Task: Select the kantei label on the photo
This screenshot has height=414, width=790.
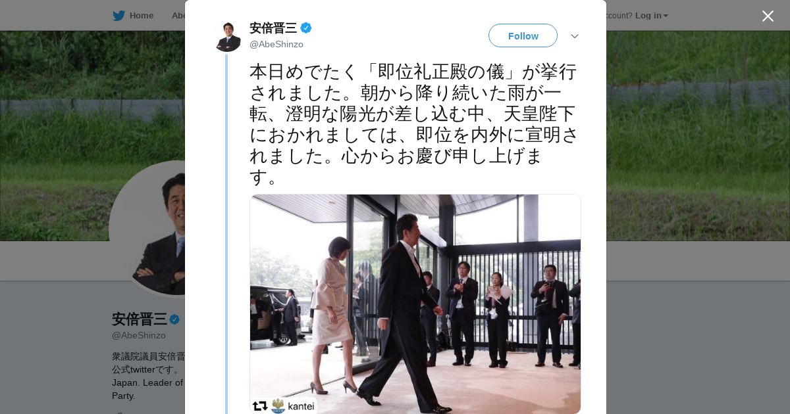Action: coord(301,406)
